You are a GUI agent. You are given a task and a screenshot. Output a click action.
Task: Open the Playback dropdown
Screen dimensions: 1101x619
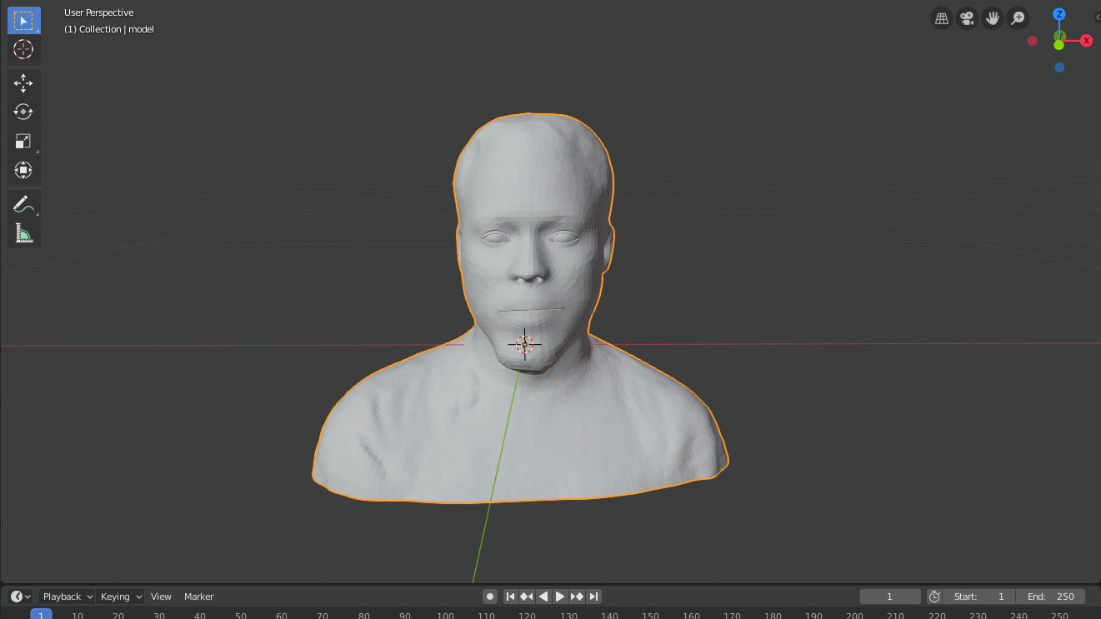click(68, 597)
